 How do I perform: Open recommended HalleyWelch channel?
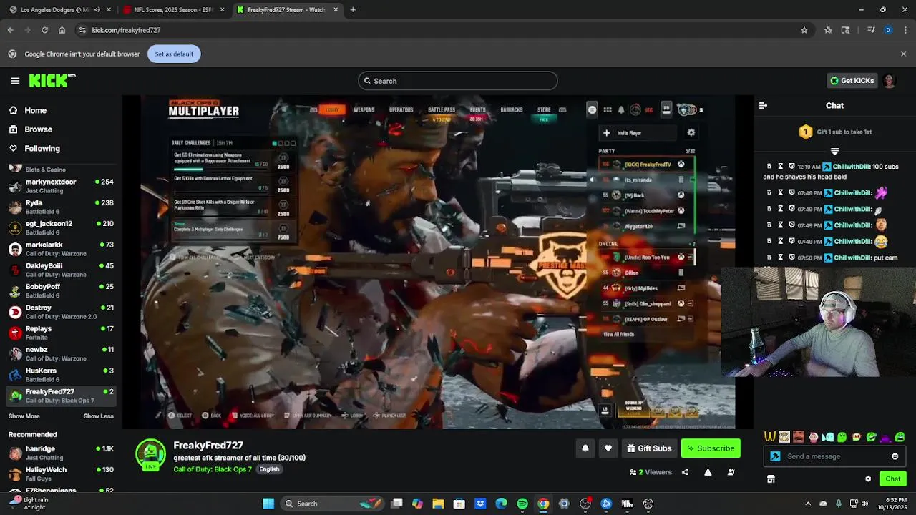point(61,474)
